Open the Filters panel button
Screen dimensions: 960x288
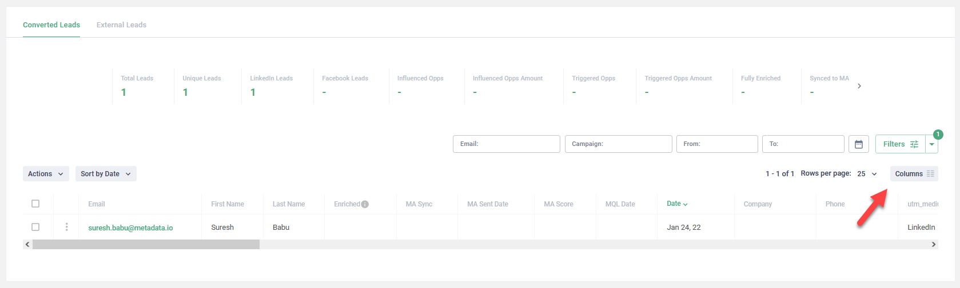pos(900,144)
